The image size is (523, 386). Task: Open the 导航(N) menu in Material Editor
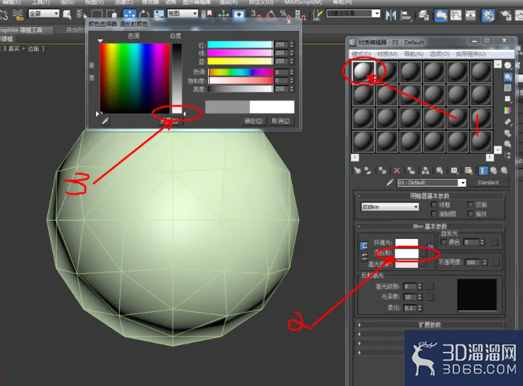pyautogui.click(x=413, y=54)
